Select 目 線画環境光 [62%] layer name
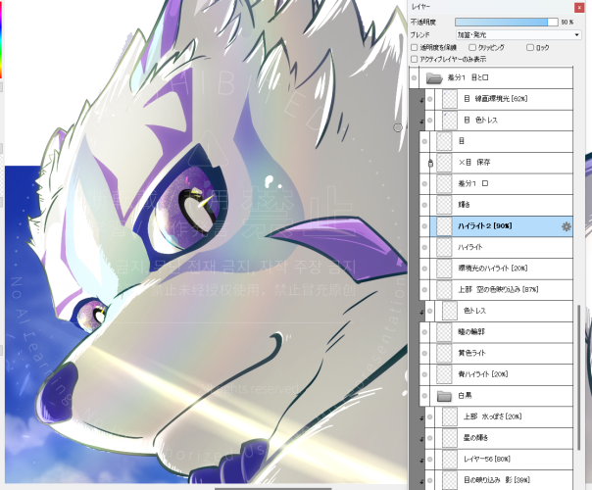The height and width of the screenshot is (490, 592). [x=495, y=99]
